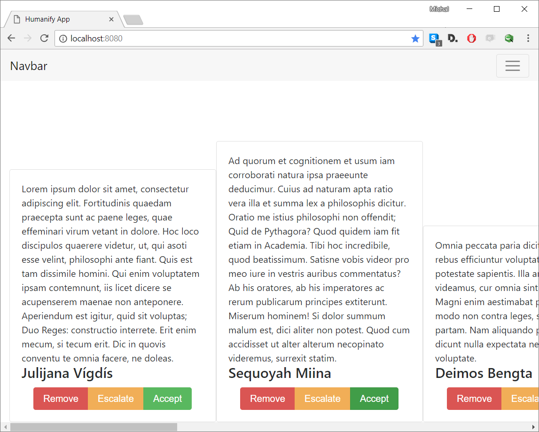Click the horizontal scrollbar right arrow
The width and height of the screenshot is (539, 432).
click(x=534, y=427)
